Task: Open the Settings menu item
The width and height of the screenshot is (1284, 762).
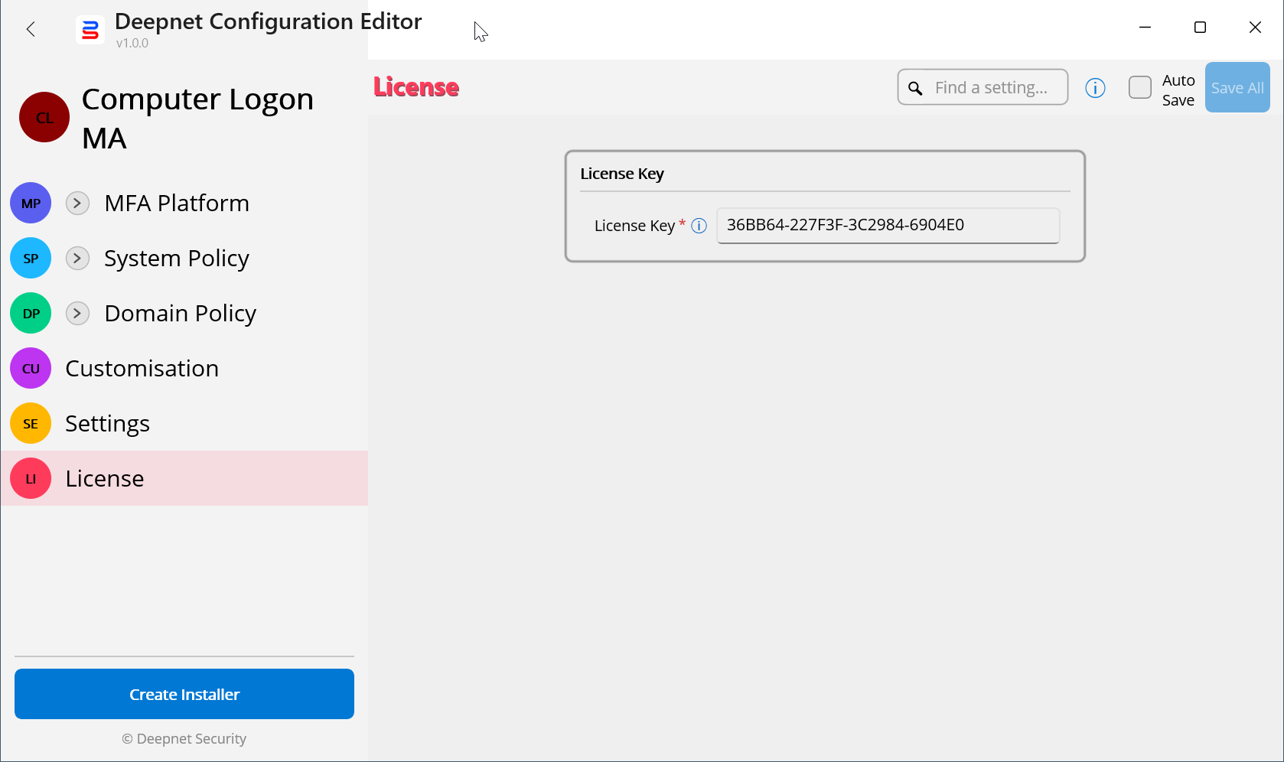Action: pyautogui.click(x=108, y=423)
